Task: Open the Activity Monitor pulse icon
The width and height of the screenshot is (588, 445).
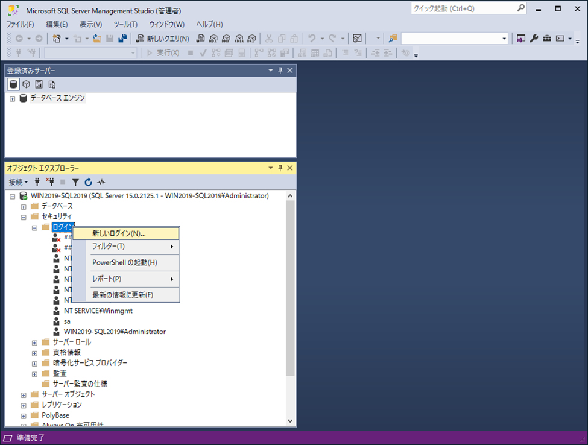Action: 101,181
